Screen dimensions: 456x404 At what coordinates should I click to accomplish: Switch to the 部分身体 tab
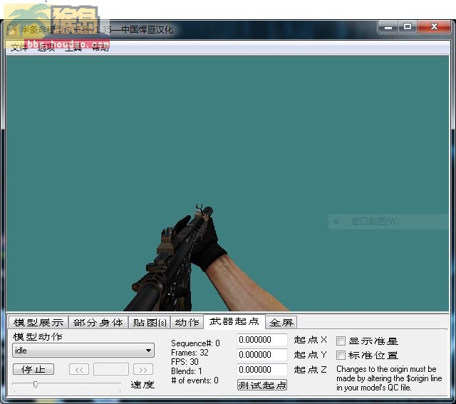98,322
